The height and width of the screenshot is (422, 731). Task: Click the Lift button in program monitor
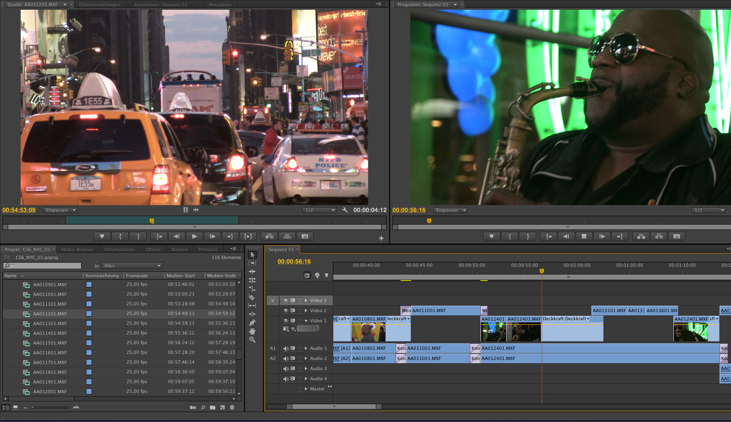641,236
